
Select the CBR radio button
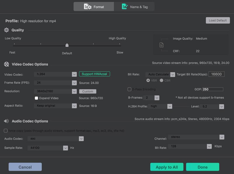click(161, 80)
